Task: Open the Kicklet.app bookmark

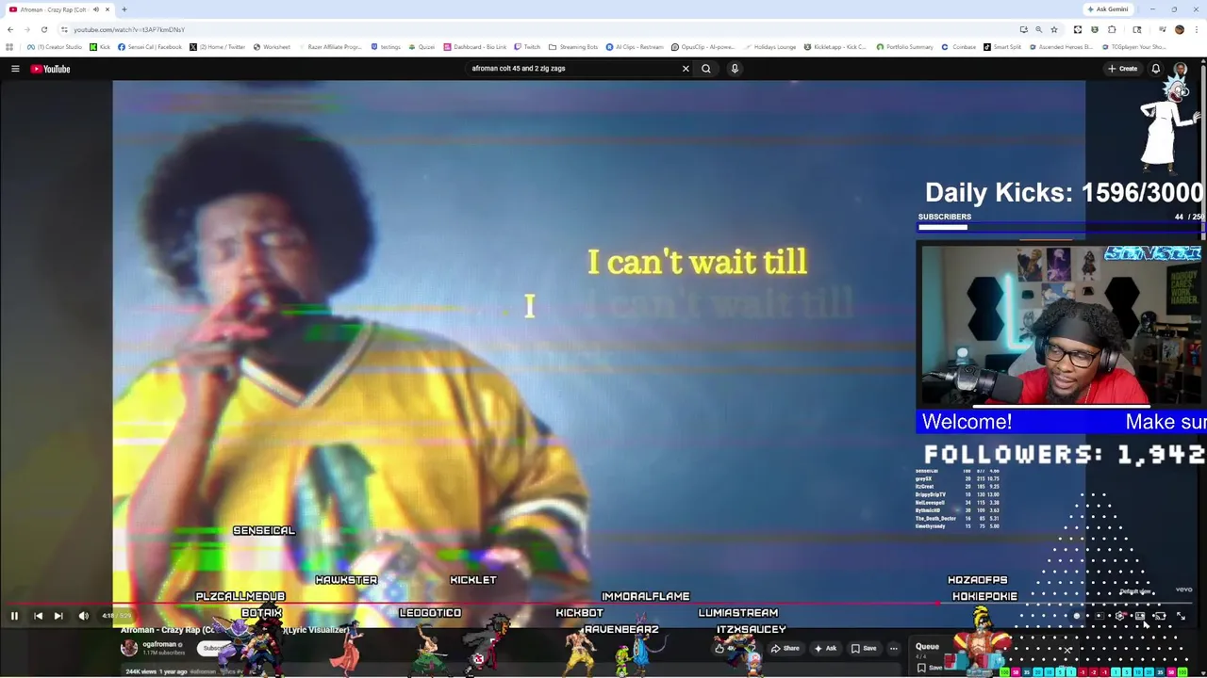Action: pyautogui.click(x=835, y=47)
